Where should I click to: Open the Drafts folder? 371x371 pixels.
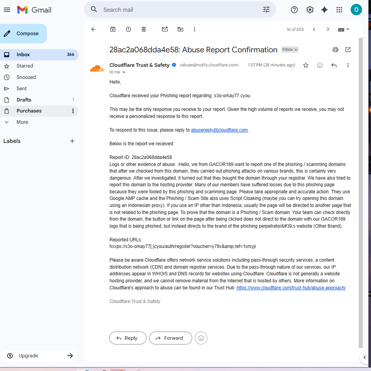click(x=39, y=100)
